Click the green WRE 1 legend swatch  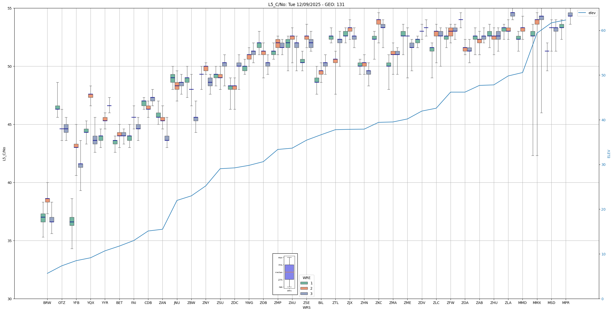(304, 283)
